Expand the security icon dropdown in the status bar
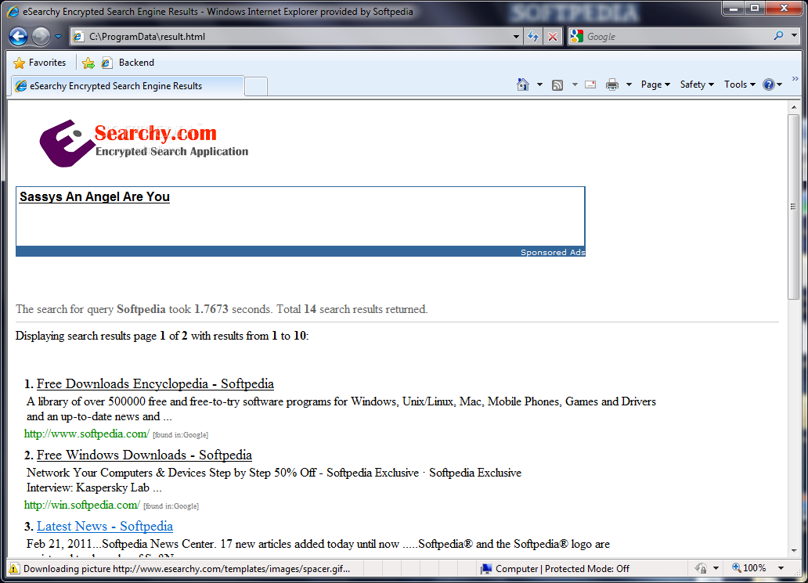808x583 pixels. click(716, 569)
